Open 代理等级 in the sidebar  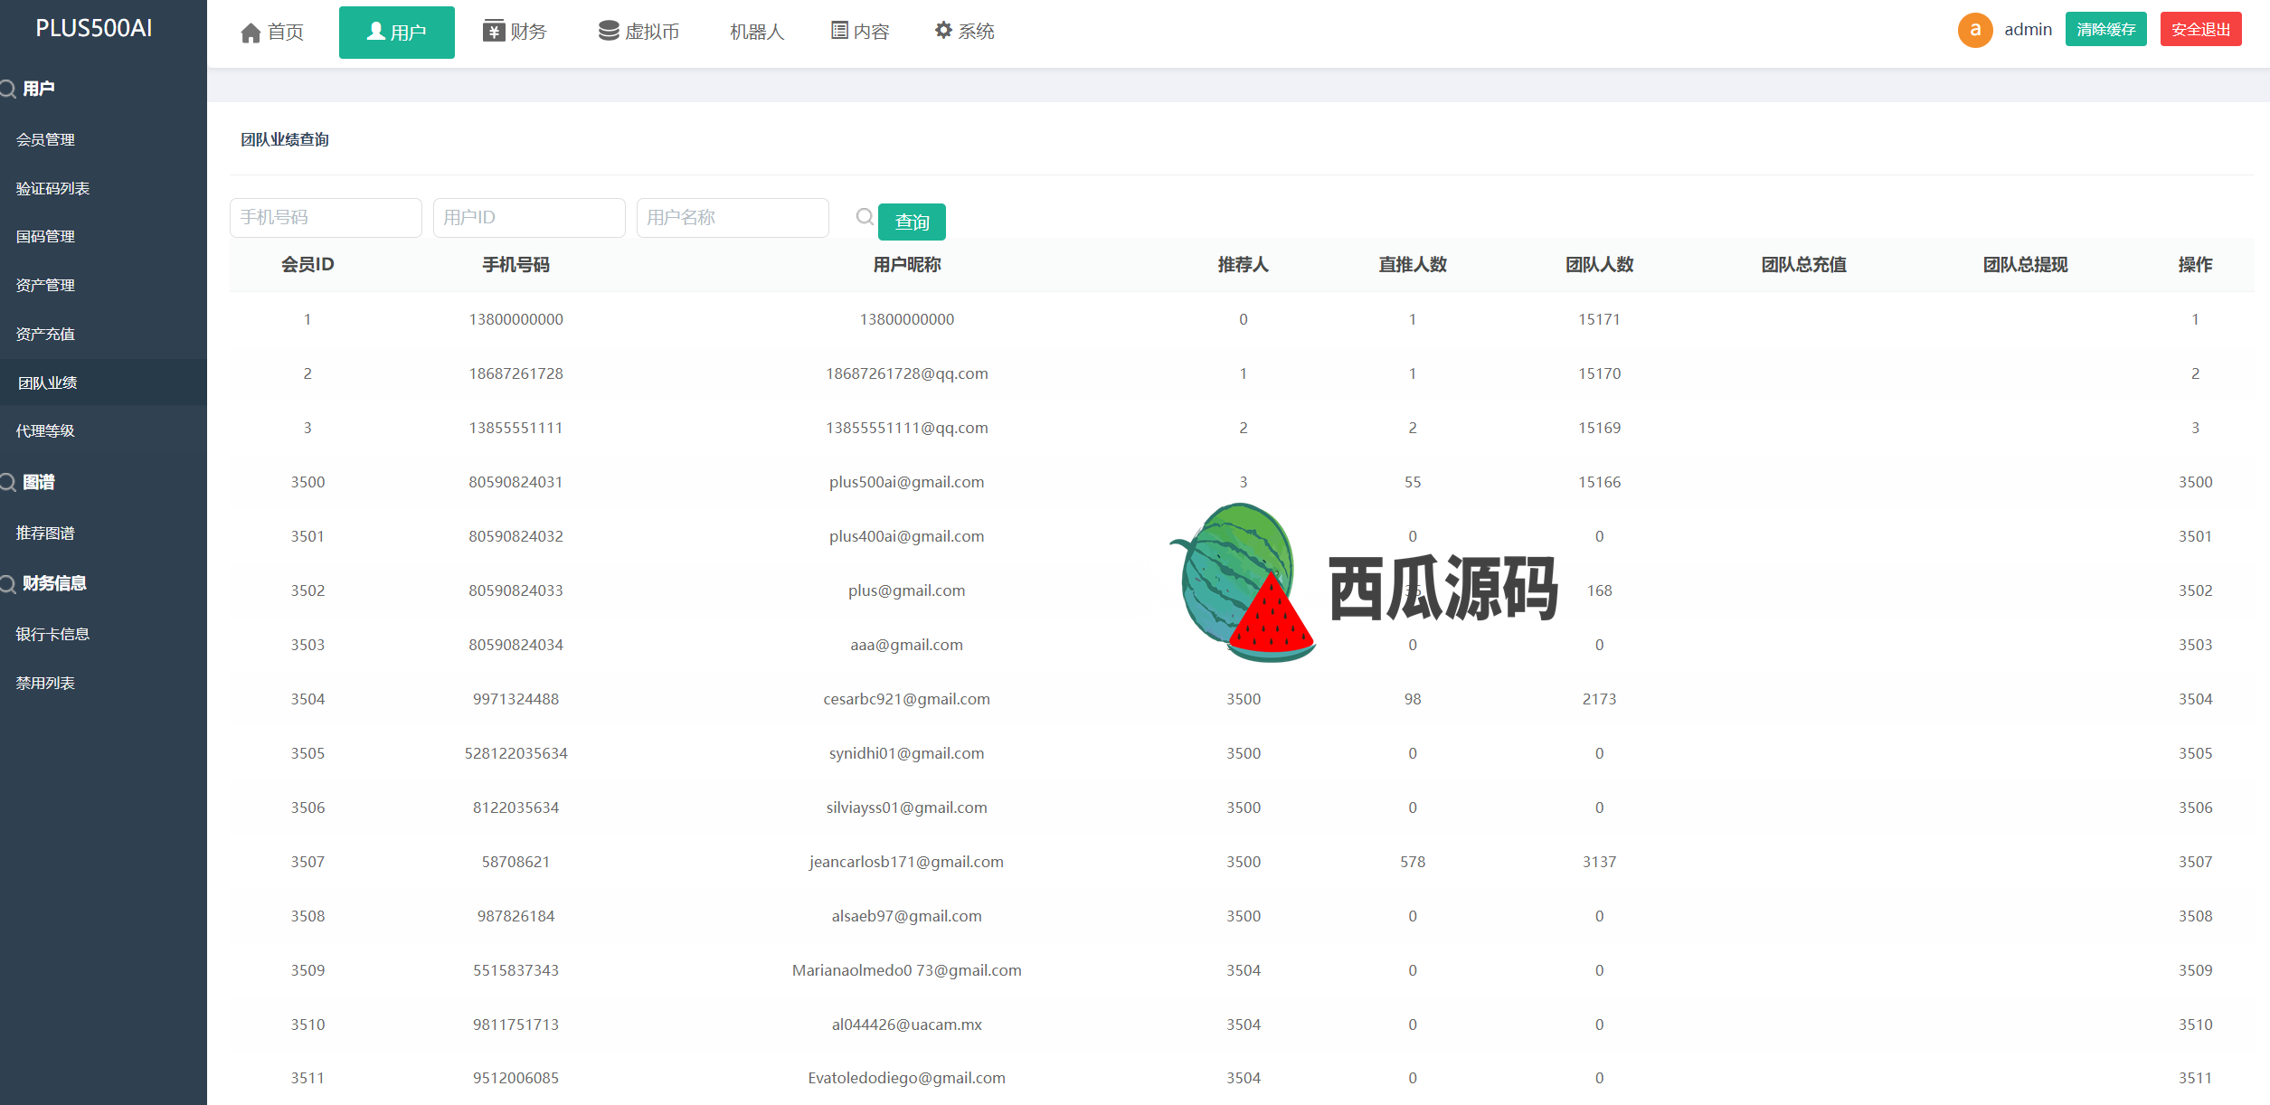click(x=45, y=430)
